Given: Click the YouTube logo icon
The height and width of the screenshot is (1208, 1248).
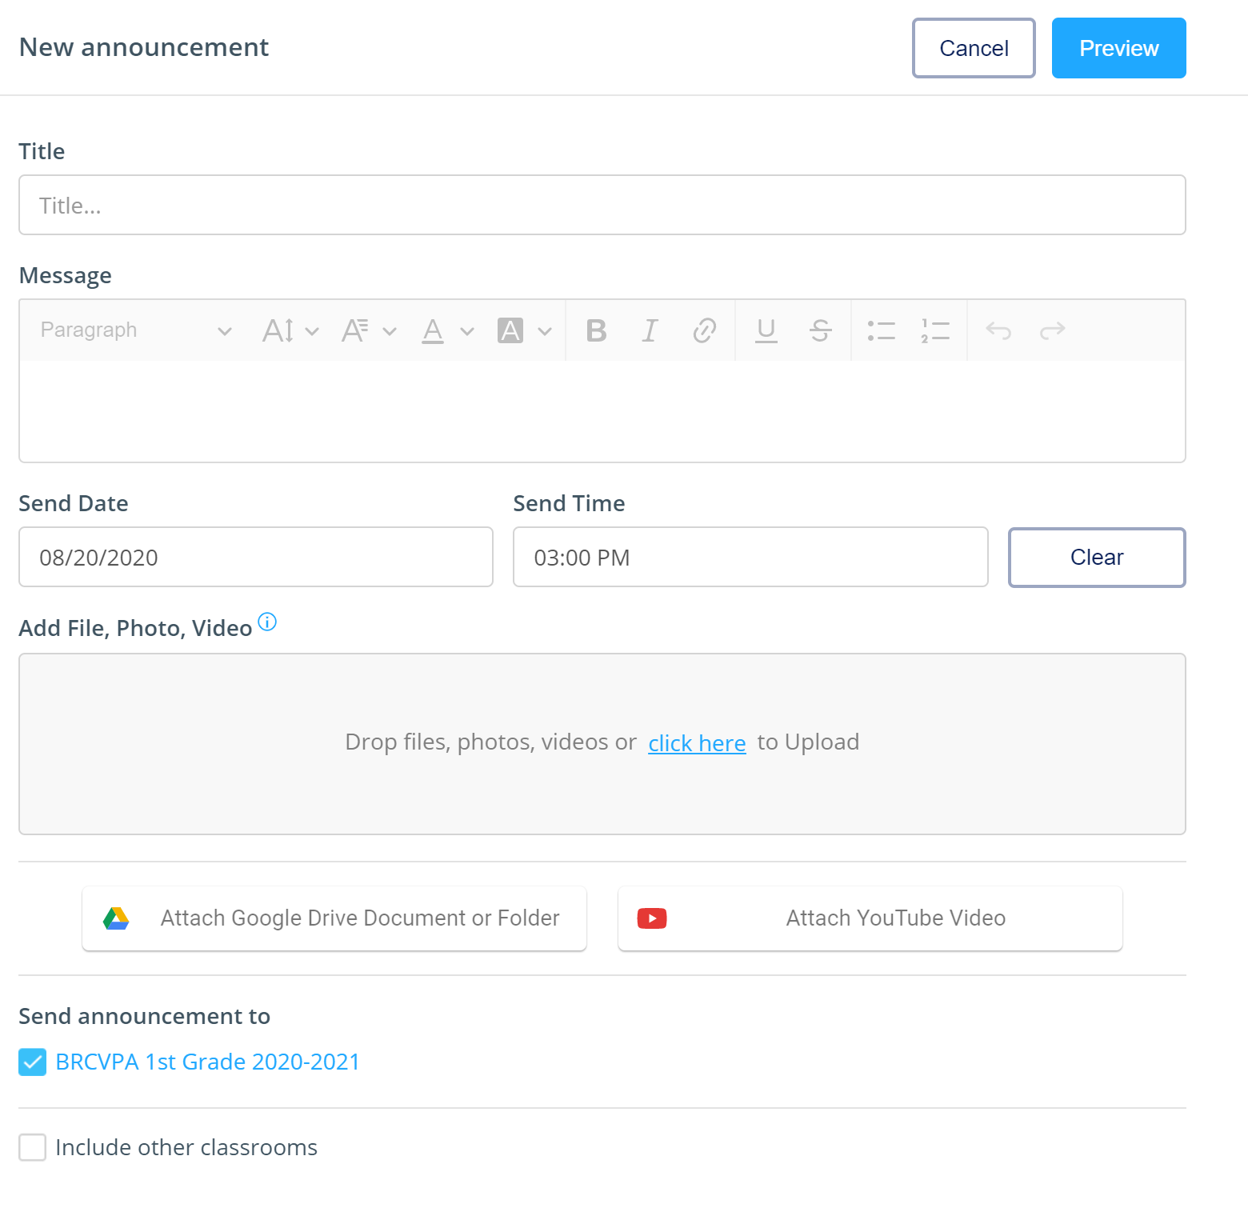Looking at the screenshot, I should [x=652, y=918].
